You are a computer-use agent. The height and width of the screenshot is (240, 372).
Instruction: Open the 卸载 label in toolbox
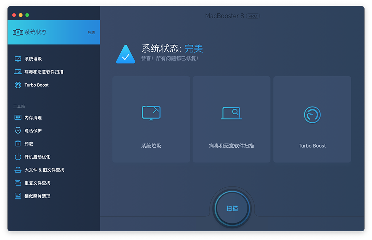[29, 144]
